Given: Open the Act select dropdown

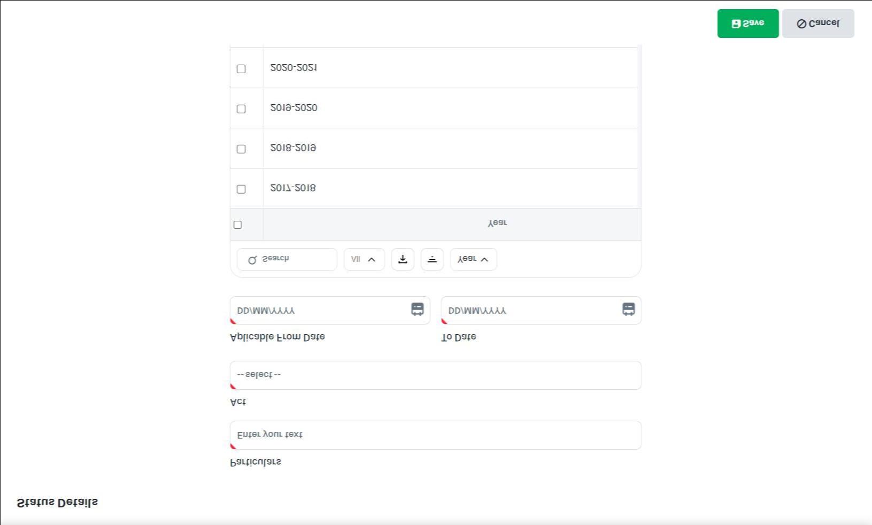Looking at the screenshot, I should point(436,375).
